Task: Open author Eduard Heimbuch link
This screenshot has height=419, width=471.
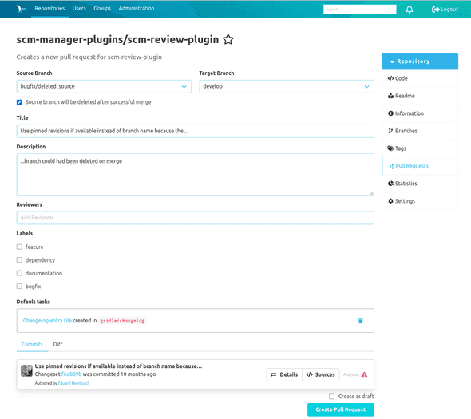Action: tap(73, 383)
